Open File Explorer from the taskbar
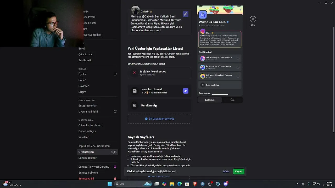Viewport: 335px width, 188px height. pyautogui.click(x=172, y=184)
